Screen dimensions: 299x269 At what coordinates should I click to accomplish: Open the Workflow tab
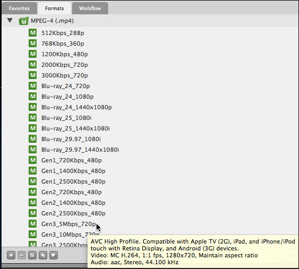tap(90, 8)
